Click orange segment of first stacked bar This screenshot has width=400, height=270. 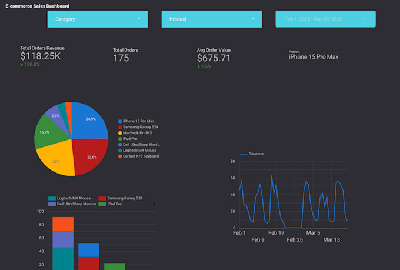(63, 224)
